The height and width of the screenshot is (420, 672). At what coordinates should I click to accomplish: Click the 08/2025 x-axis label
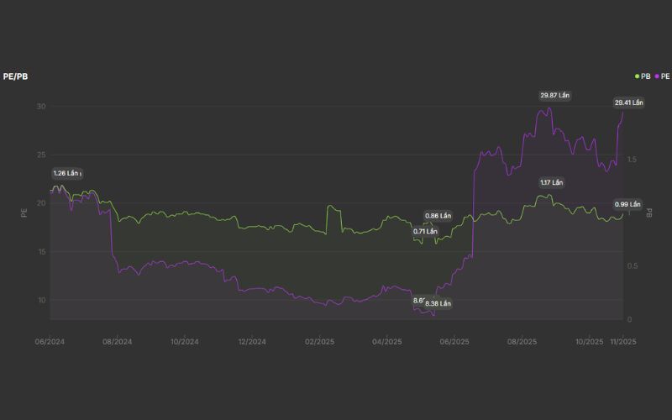click(522, 341)
